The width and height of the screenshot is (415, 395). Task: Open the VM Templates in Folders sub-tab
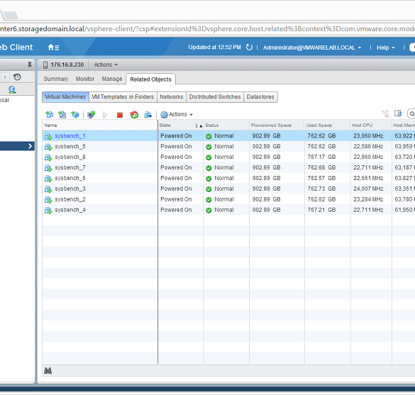click(x=123, y=97)
